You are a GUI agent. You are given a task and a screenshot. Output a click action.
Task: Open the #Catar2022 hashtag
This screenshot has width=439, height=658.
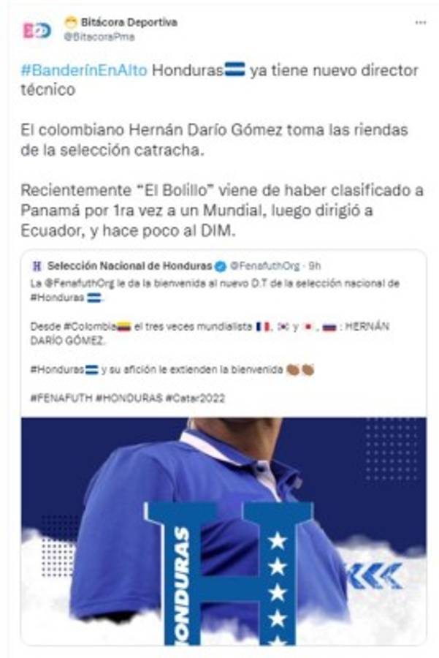195,398
